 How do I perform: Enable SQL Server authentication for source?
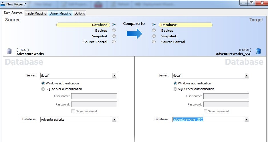click(43, 89)
